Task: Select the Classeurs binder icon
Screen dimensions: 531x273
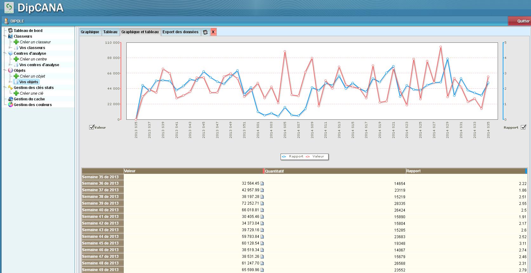Action: pyautogui.click(x=10, y=36)
